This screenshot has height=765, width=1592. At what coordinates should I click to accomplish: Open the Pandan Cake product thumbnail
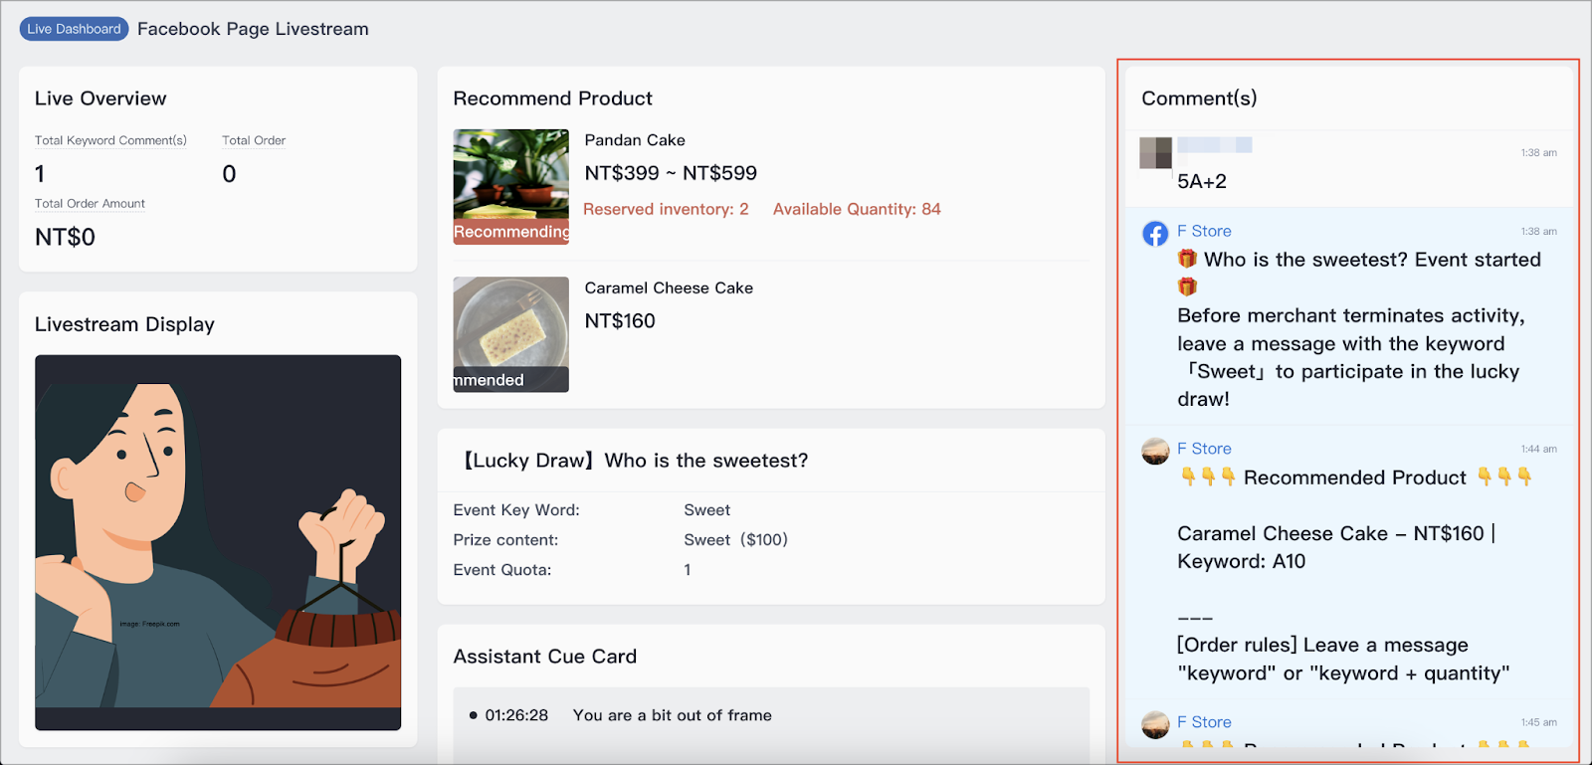pos(511,187)
